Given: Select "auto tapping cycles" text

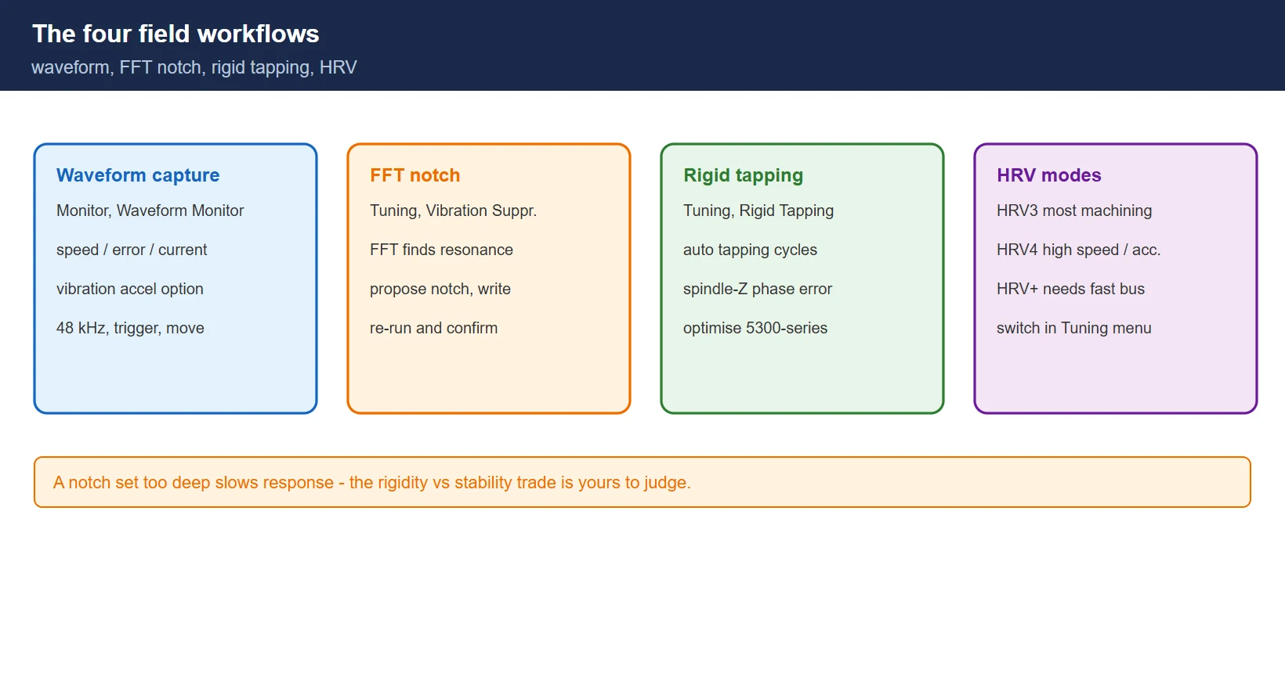Looking at the screenshot, I should tap(750, 250).
